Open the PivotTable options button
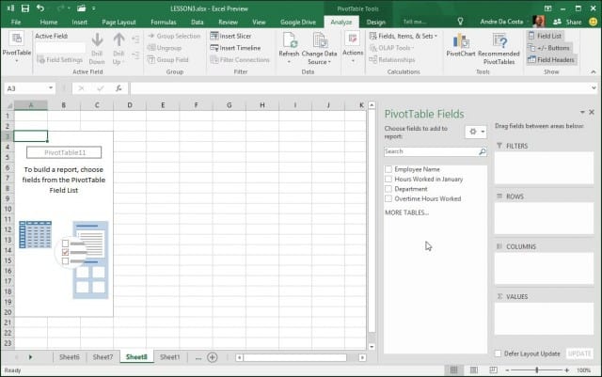This screenshot has height=377, width=602. 17,48
